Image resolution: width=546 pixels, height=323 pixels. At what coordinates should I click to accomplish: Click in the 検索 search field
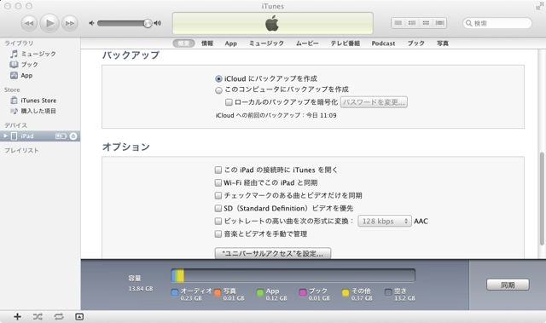[x=497, y=23]
